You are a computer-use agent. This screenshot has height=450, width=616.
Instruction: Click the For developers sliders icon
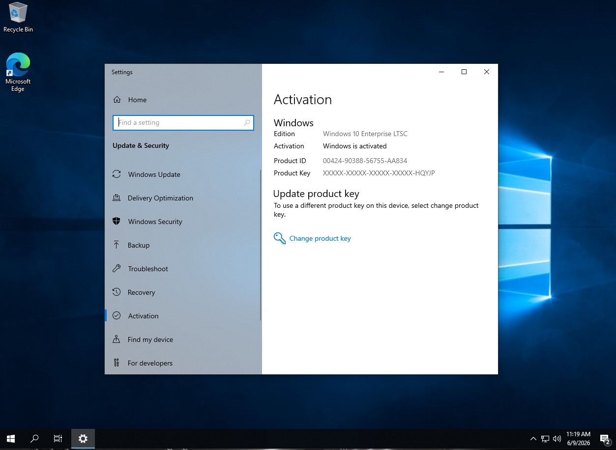(117, 363)
